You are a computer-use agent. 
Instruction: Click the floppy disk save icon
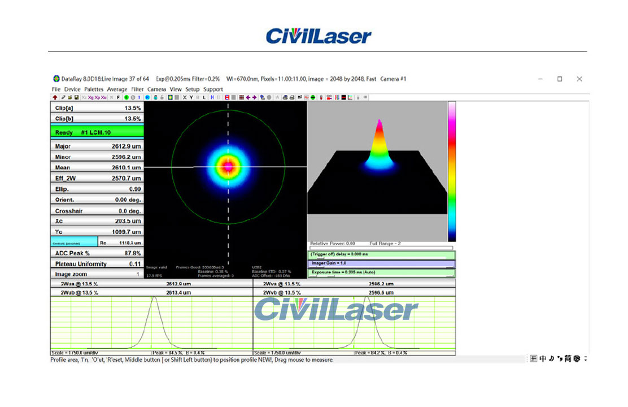point(76,97)
